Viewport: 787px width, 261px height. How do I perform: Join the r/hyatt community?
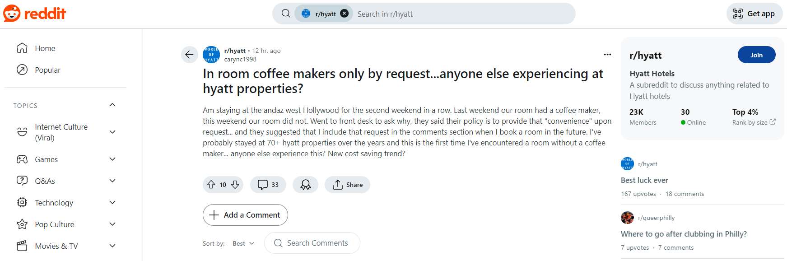[756, 55]
